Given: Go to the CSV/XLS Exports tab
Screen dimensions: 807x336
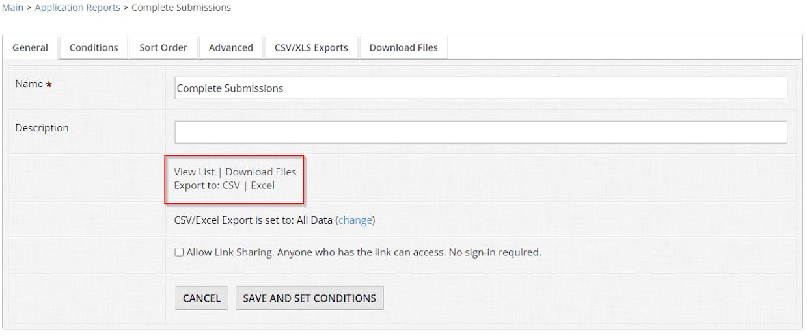Looking at the screenshot, I should [311, 47].
